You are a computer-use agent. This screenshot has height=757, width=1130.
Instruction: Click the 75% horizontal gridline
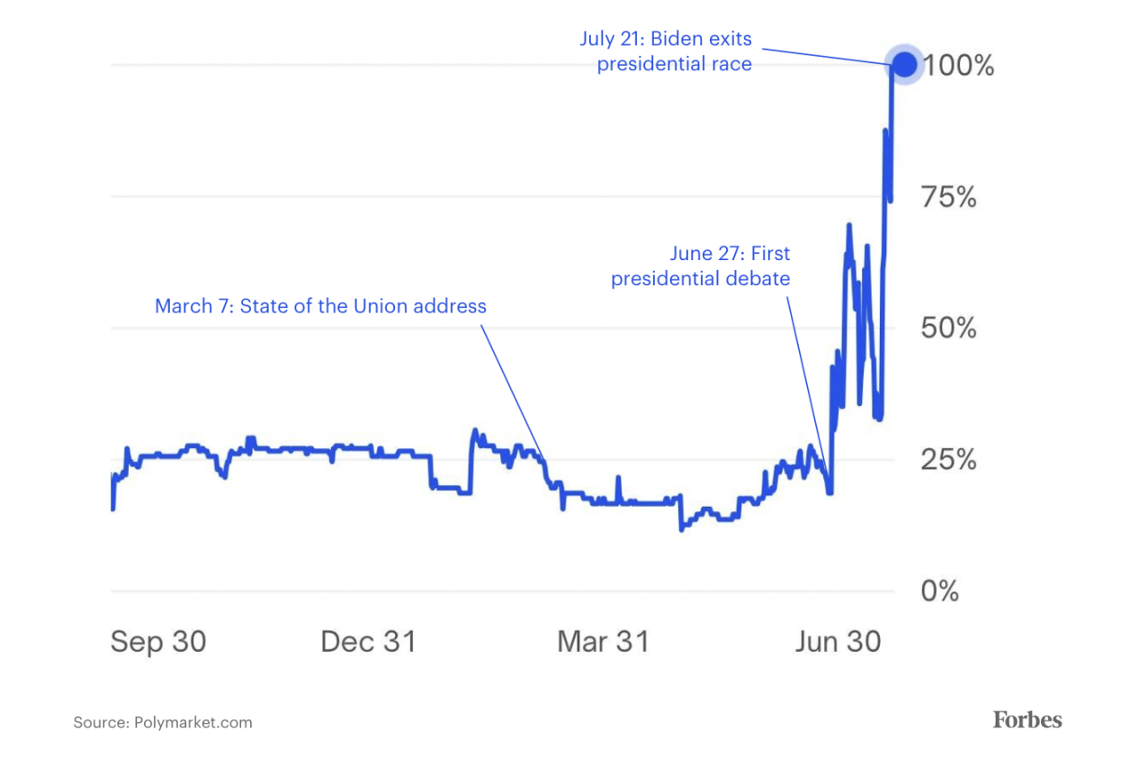click(502, 196)
